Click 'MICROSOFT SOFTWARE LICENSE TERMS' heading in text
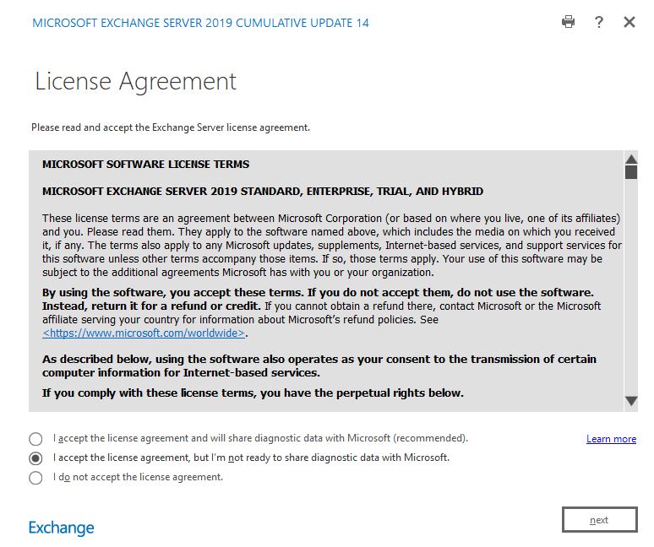The width and height of the screenshot is (654, 547). point(145,165)
